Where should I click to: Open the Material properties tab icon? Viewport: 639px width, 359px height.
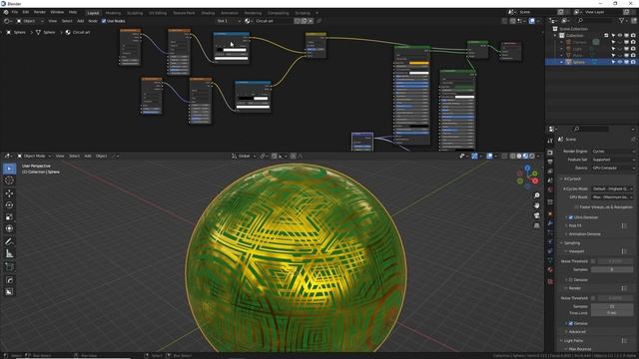click(550, 269)
